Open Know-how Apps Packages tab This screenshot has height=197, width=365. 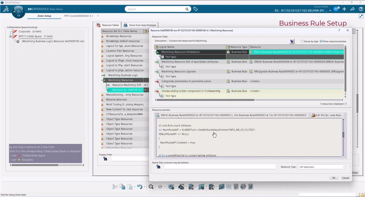pyautogui.click(x=140, y=25)
